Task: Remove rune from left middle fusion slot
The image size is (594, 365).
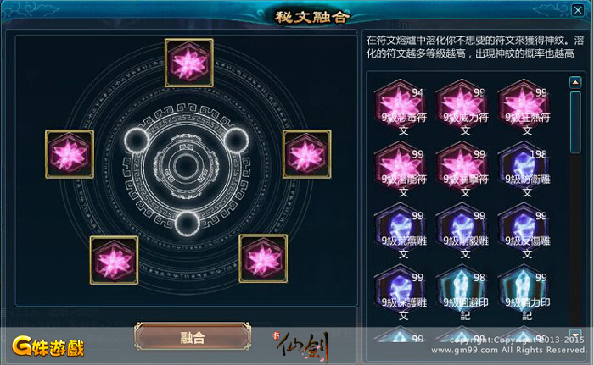Action: 70,154
